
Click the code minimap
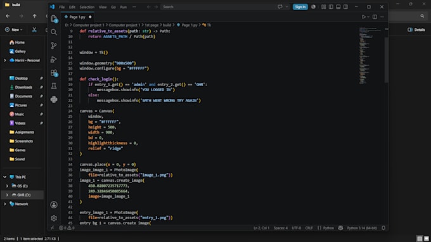[x=370, y=56]
